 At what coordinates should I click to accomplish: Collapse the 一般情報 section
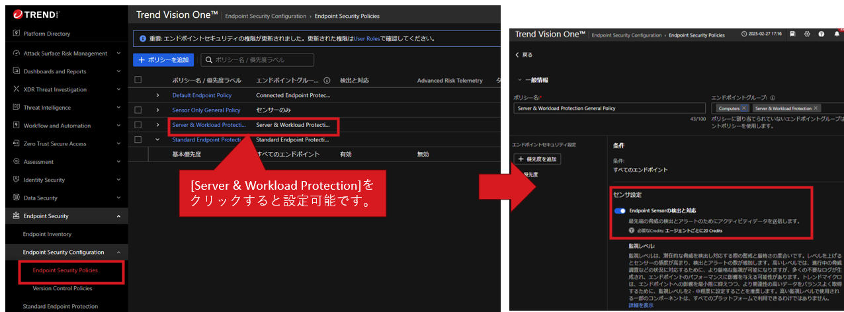(x=519, y=80)
